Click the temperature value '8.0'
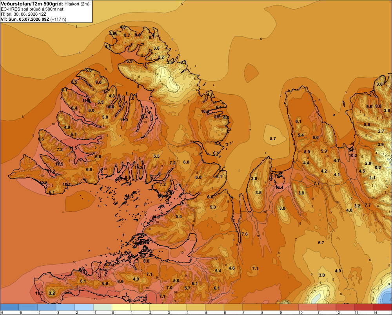The width and height of the screenshot is (392, 315). pyautogui.click(x=146, y=261)
